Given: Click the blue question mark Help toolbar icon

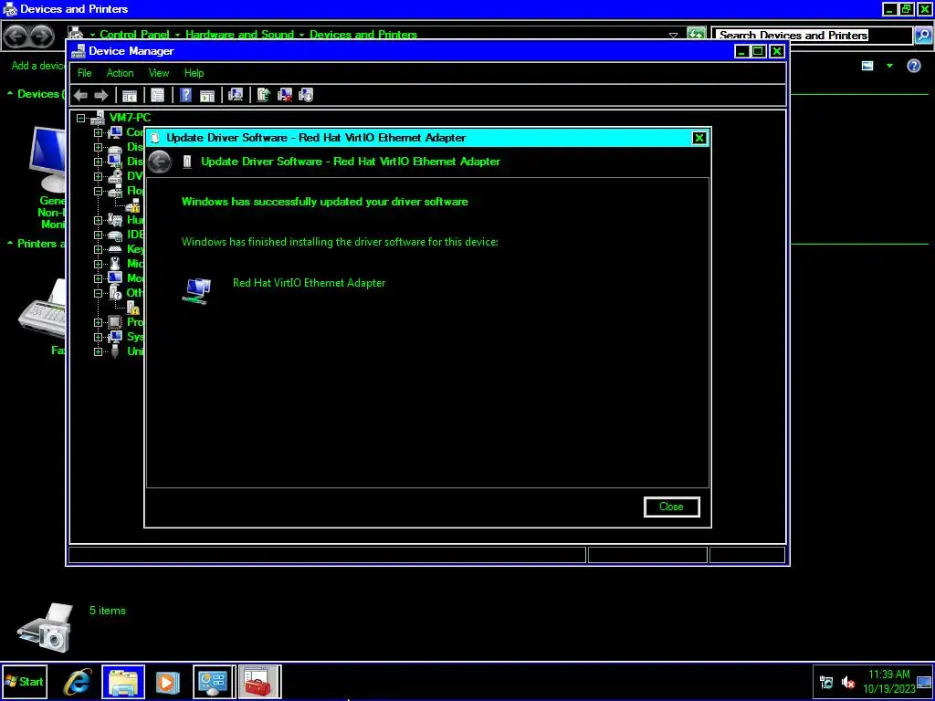Looking at the screenshot, I should pyautogui.click(x=185, y=95).
